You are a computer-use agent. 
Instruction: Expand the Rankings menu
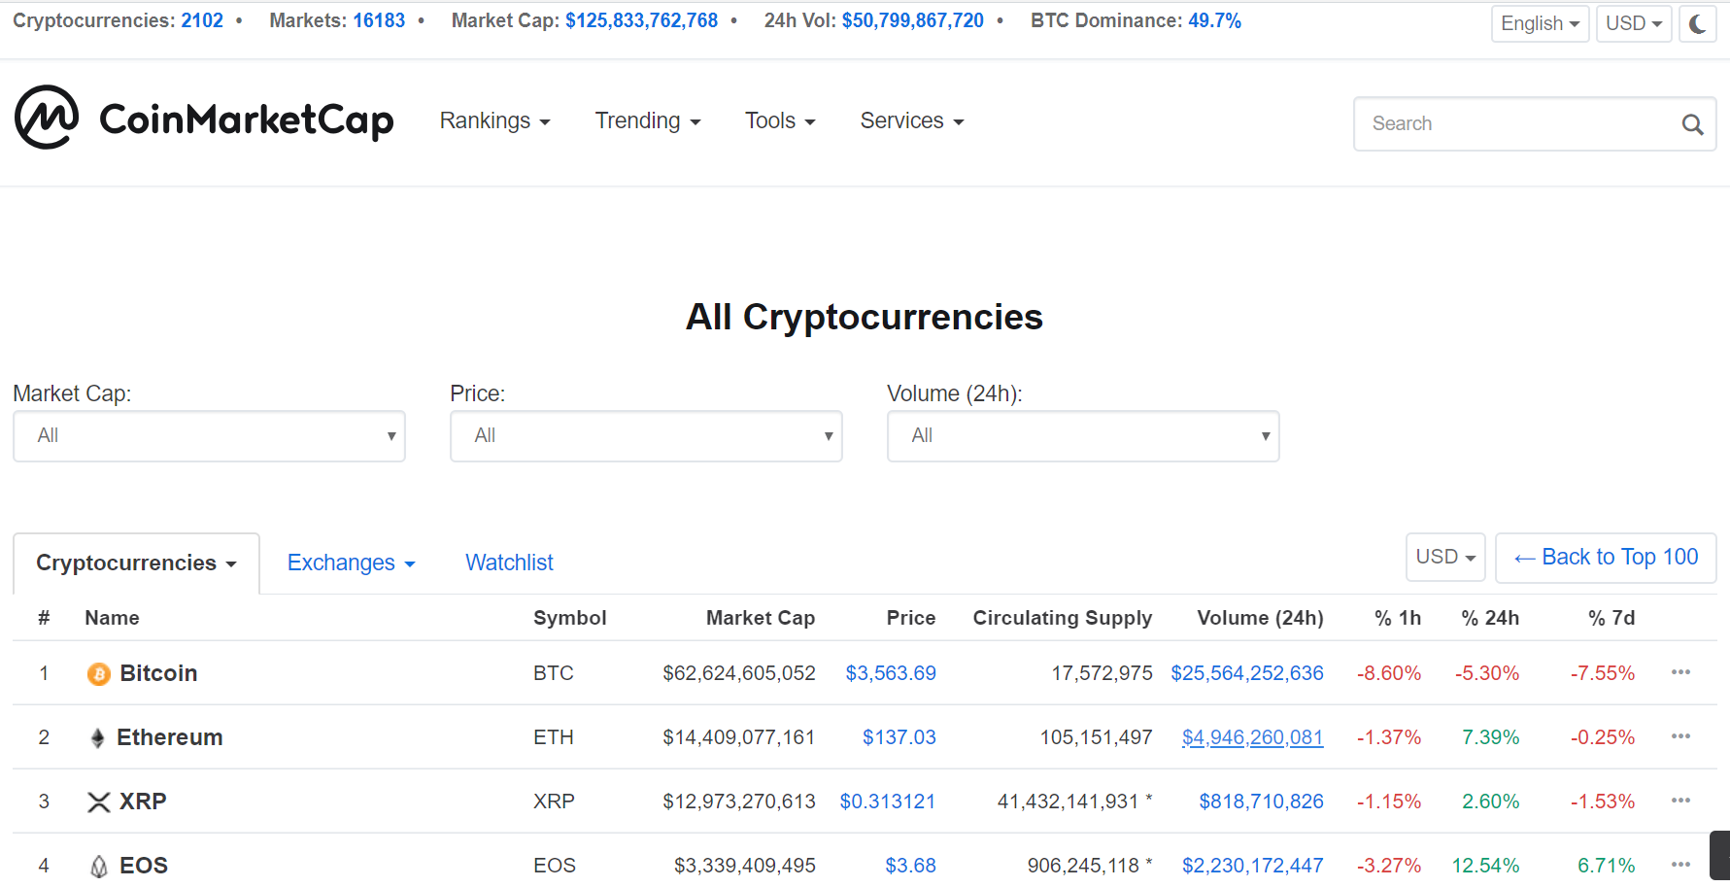coord(494,120)
